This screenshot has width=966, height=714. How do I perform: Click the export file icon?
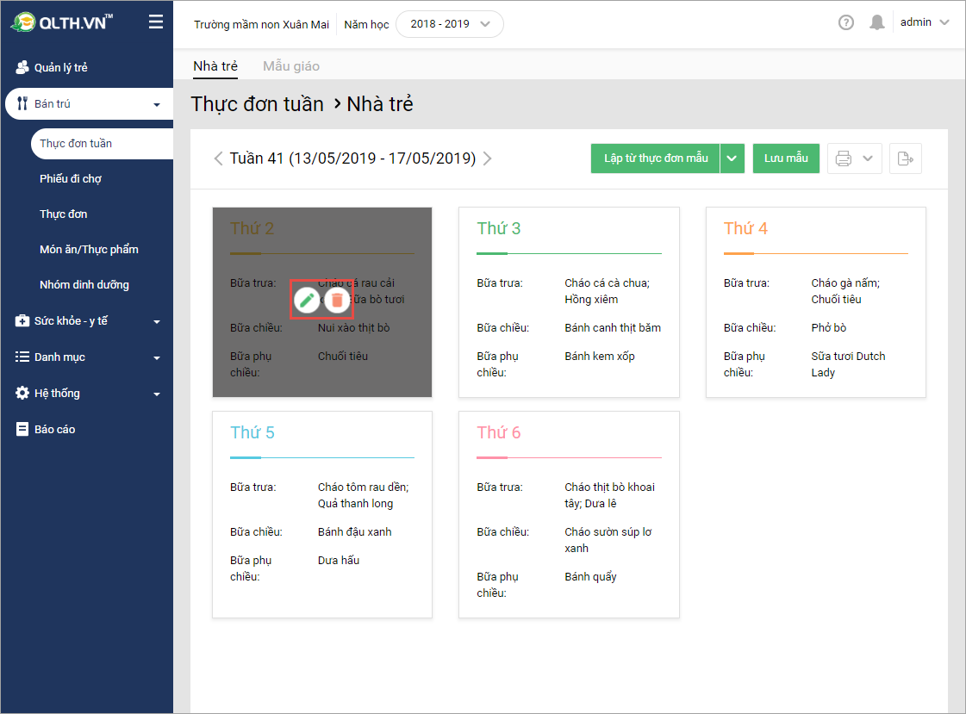[x=905, y=158]
